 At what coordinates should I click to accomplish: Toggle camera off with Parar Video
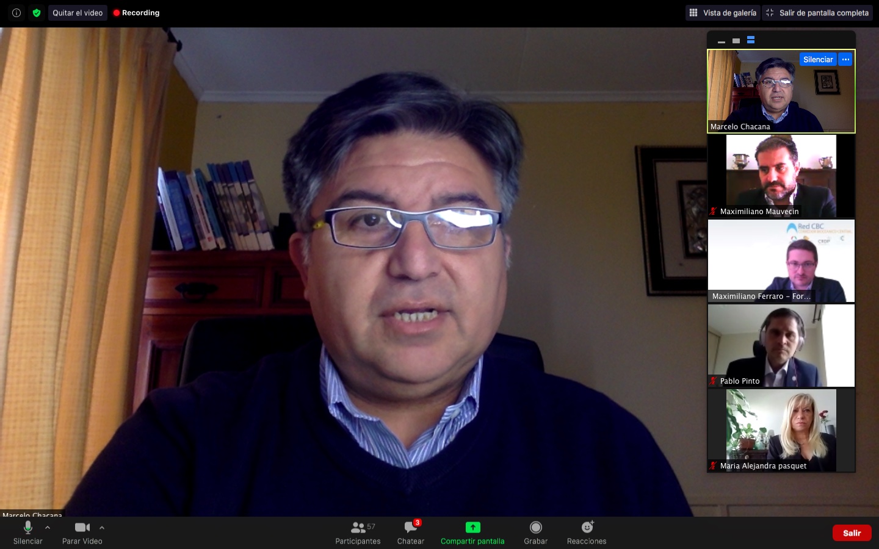coord(82,533)
